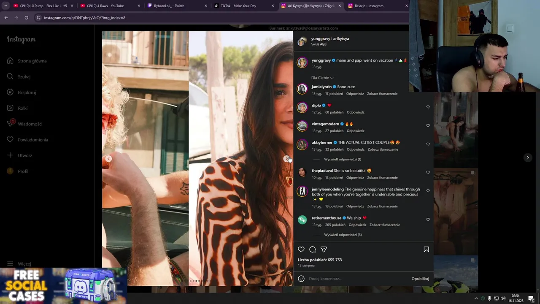Click the Opublikuj button
The image size is (540, 304).
[420, 279]
